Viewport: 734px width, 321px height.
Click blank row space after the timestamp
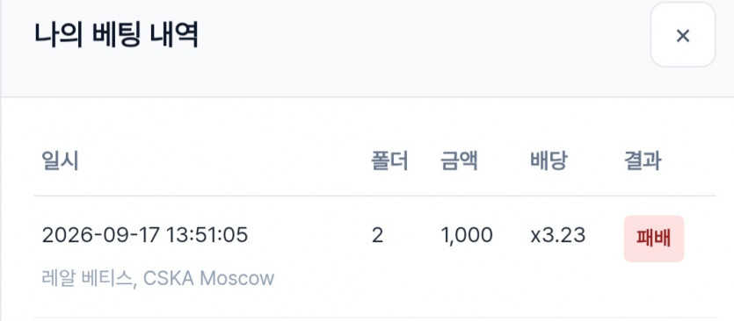point(309,236)
